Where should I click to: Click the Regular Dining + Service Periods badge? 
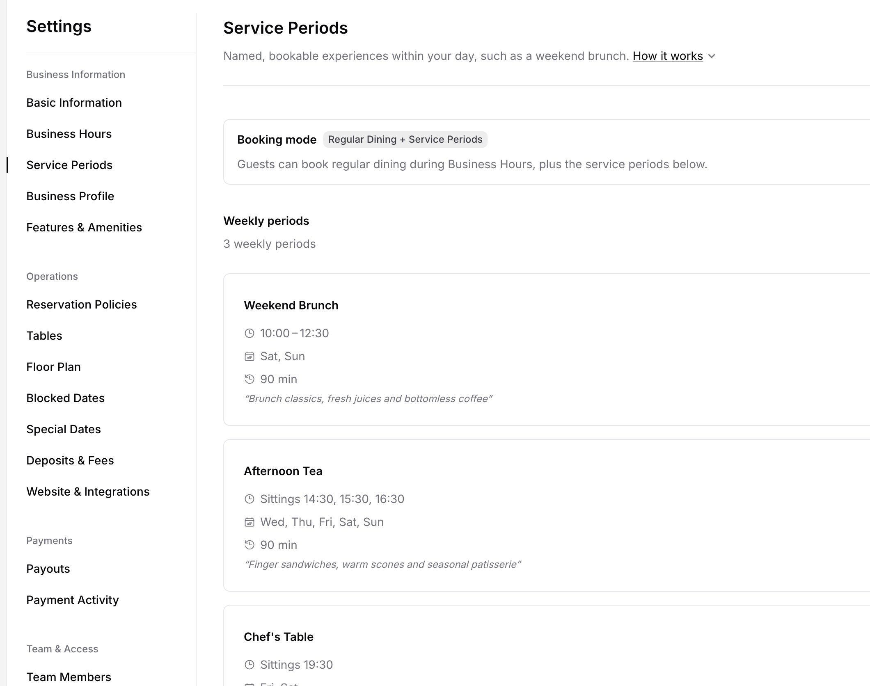[405, 139]
